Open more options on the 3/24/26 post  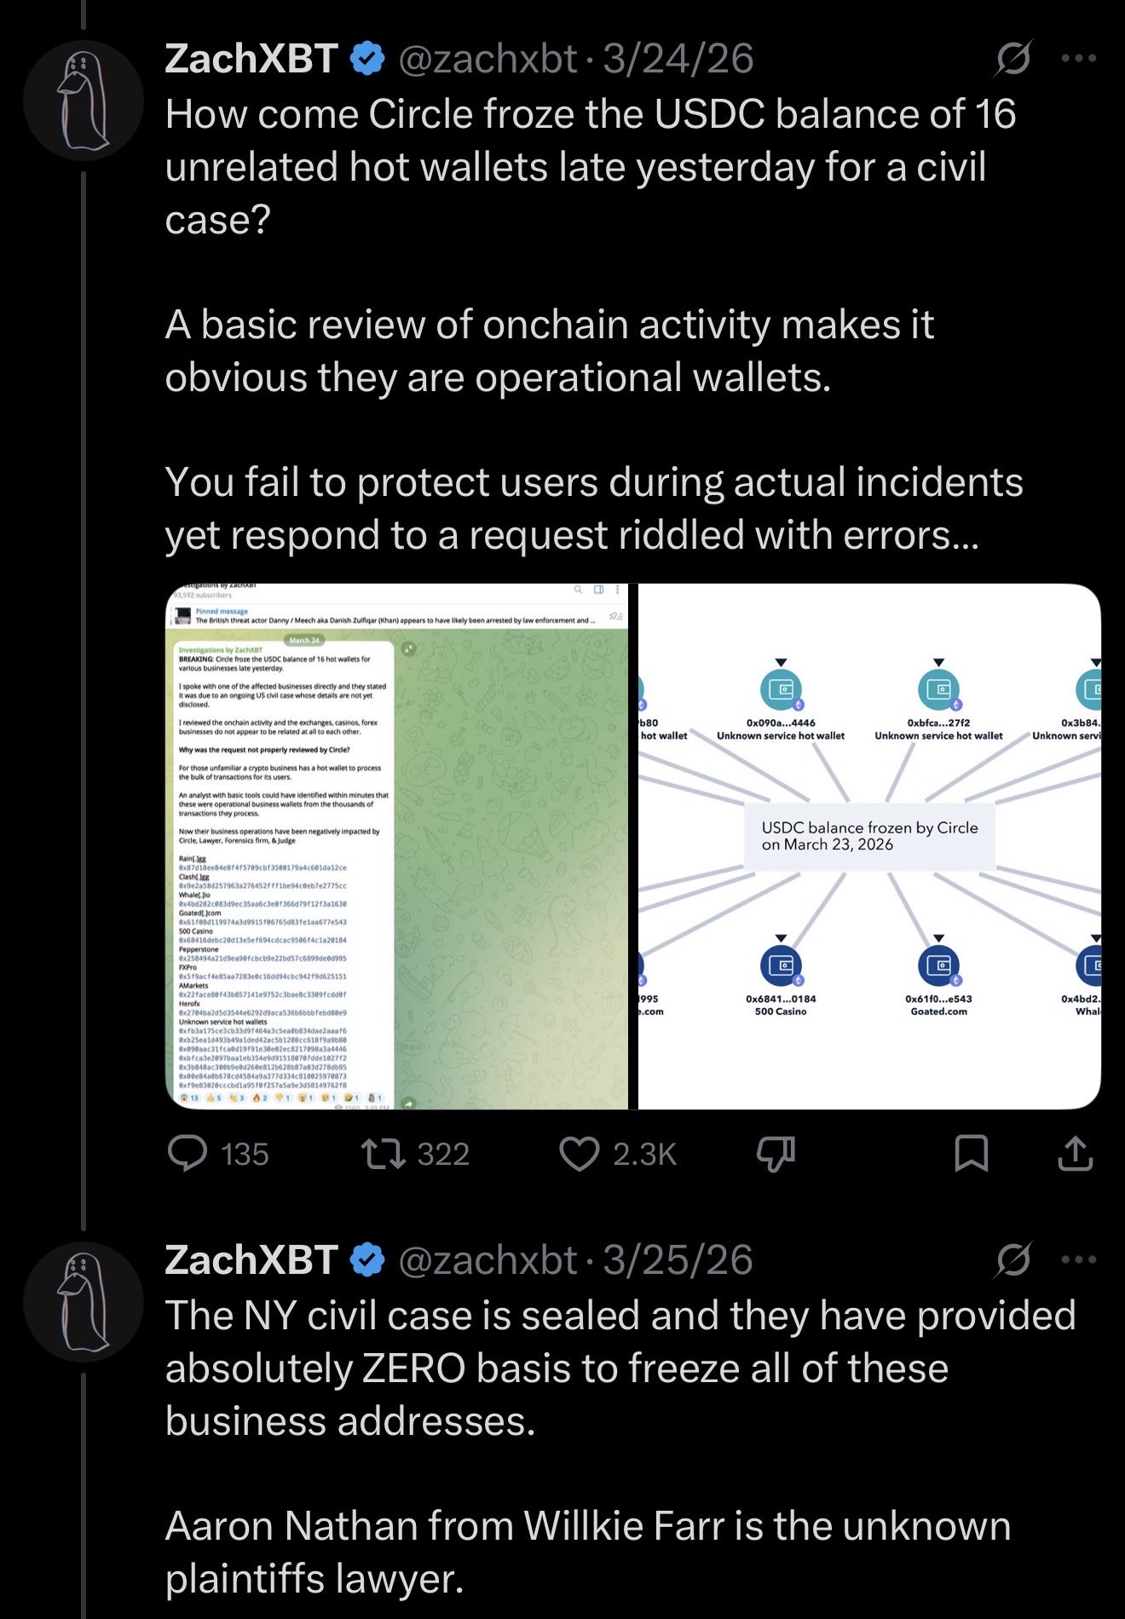tap(1079, 59)
